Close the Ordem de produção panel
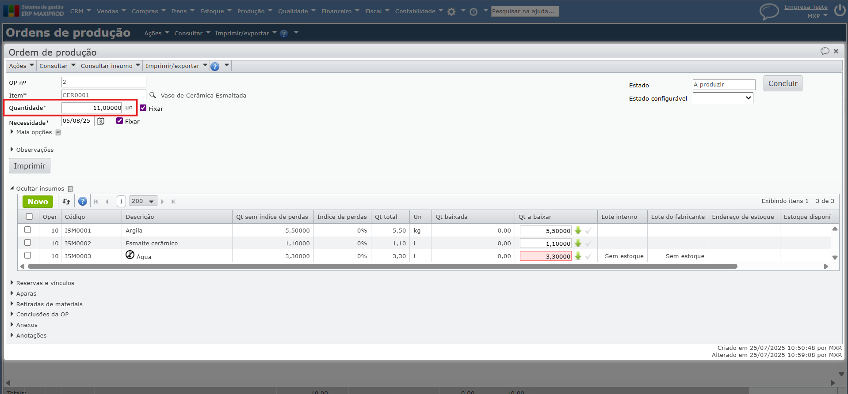 click(836, 51)
